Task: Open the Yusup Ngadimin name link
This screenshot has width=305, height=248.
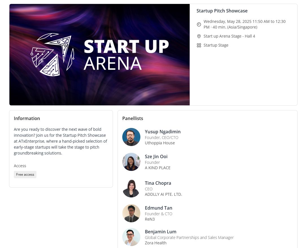Action: tap(163, 132)
